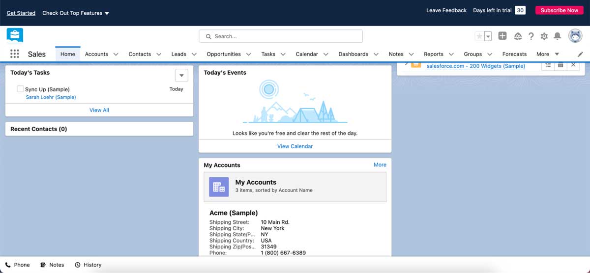Viewport: 590px width, 273px height.
Task: Open the Setup gear icon
Action: (x=544, y=36)
